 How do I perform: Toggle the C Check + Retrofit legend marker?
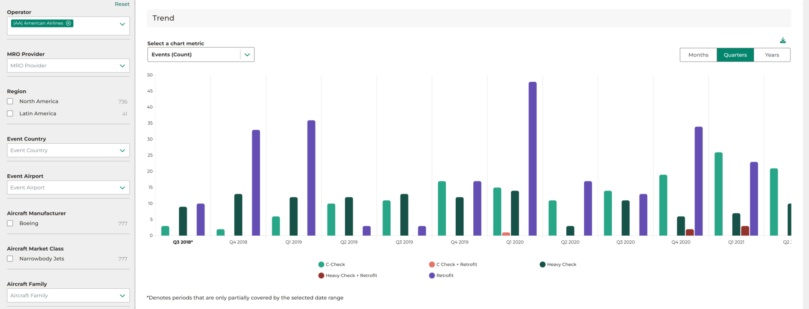pos(432,265)
